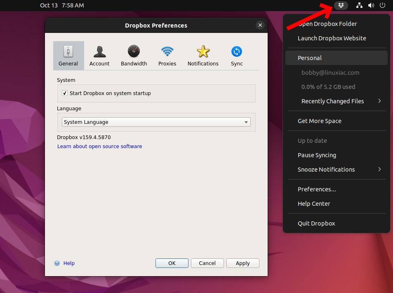Cancel the Dropbox Preferences dialog

[207, 263]
